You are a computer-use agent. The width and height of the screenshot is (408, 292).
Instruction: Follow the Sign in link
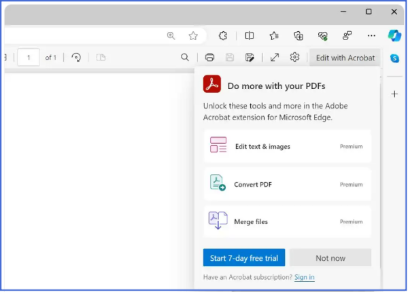305,277
